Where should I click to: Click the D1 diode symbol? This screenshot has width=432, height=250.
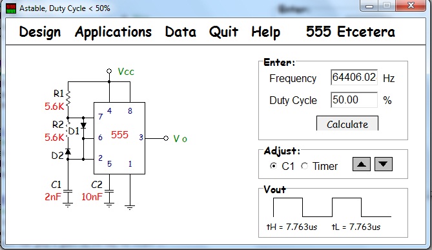tap(83, 125)
